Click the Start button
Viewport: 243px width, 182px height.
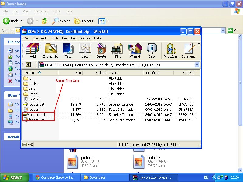tap(14, 177)
